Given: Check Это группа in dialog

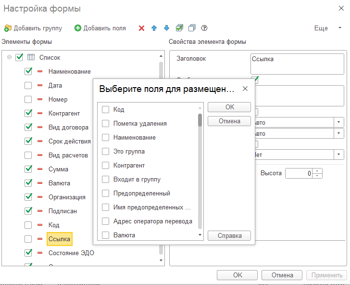Looking at the screenshot, I should coord(105,151).
